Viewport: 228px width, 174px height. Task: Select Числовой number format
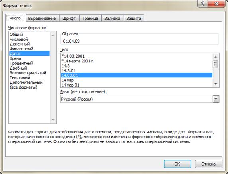29,39
